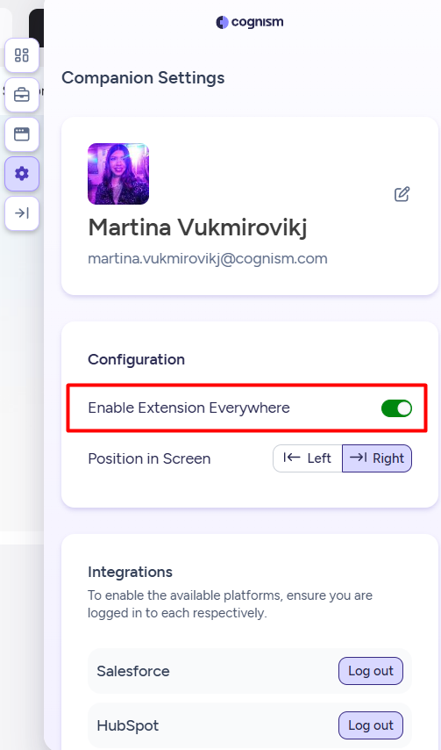441x750 pixels.
Task: Click the Enable Extension Everywhere label
Action: (189, 408)
